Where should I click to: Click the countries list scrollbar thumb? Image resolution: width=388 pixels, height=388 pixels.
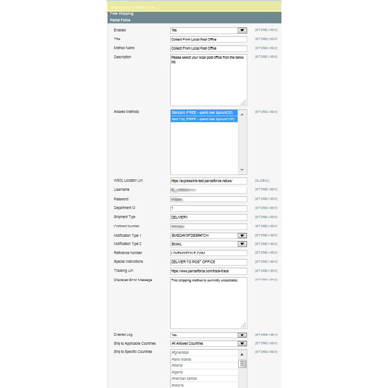[x=242, y=364]
